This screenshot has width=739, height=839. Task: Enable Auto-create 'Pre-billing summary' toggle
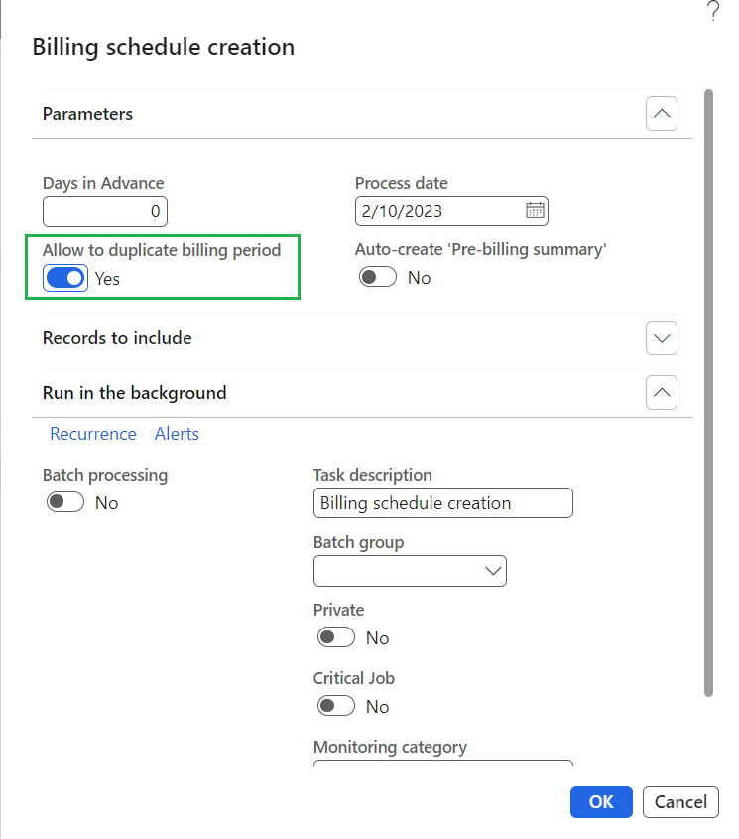click(378, 278)
